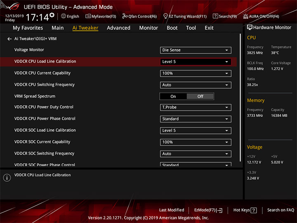Open VDDCR CPU Power Duty Control dropdown
The width and height of the screenshot is (297, 223).
click(196, 107)
